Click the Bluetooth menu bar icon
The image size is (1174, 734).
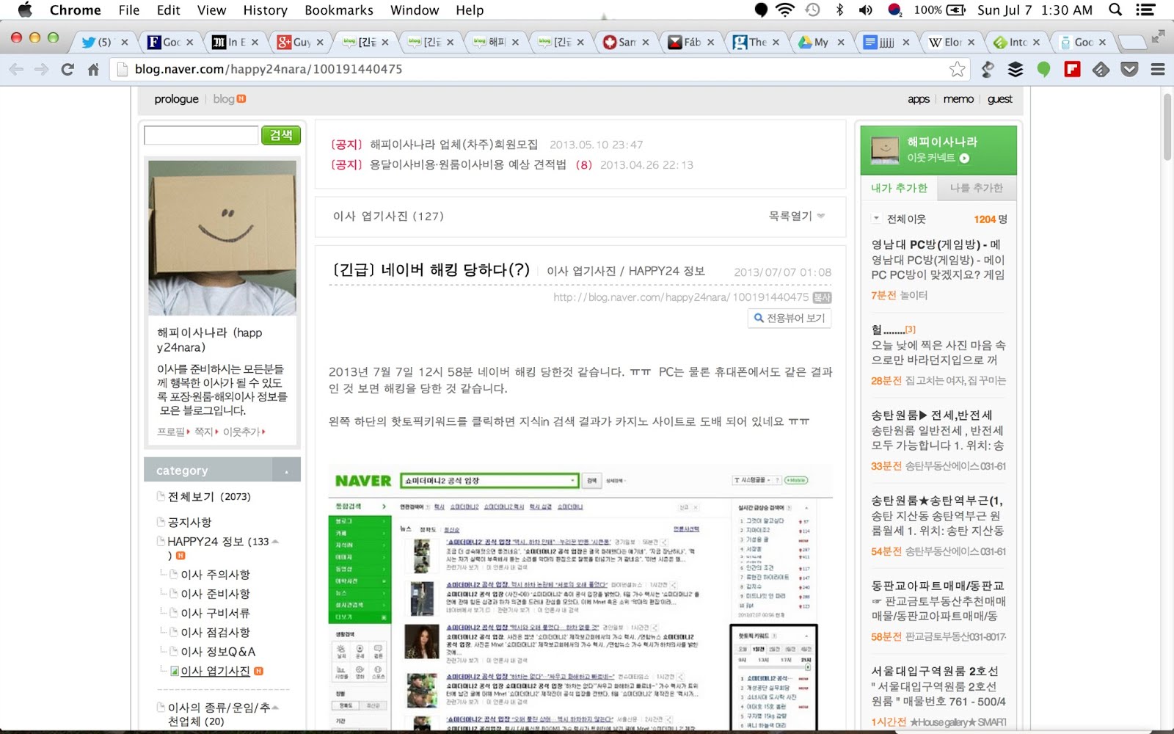coord(840,10)
